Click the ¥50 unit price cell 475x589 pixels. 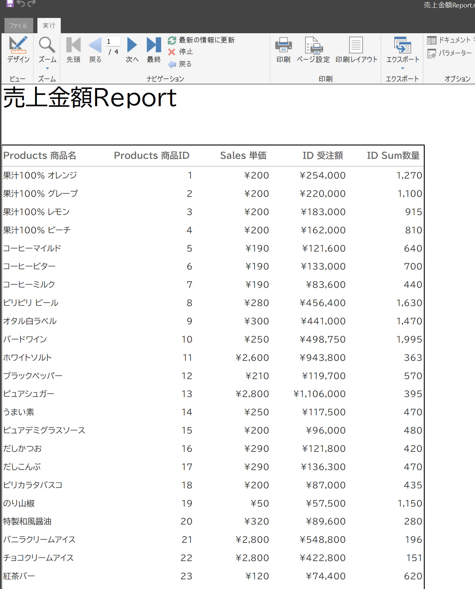click(x=260, y=503)
